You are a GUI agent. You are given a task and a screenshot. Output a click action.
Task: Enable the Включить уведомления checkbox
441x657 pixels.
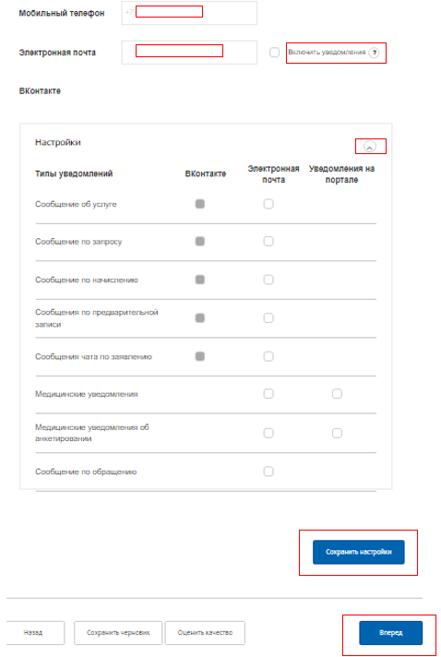pyautogui.click(x=274, y=53)
